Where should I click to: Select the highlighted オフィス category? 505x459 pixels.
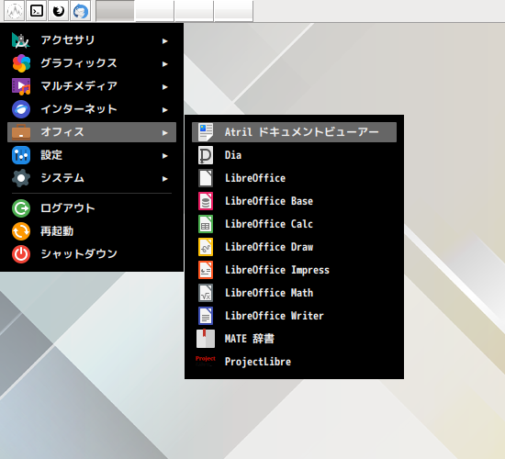coord(92,132)
